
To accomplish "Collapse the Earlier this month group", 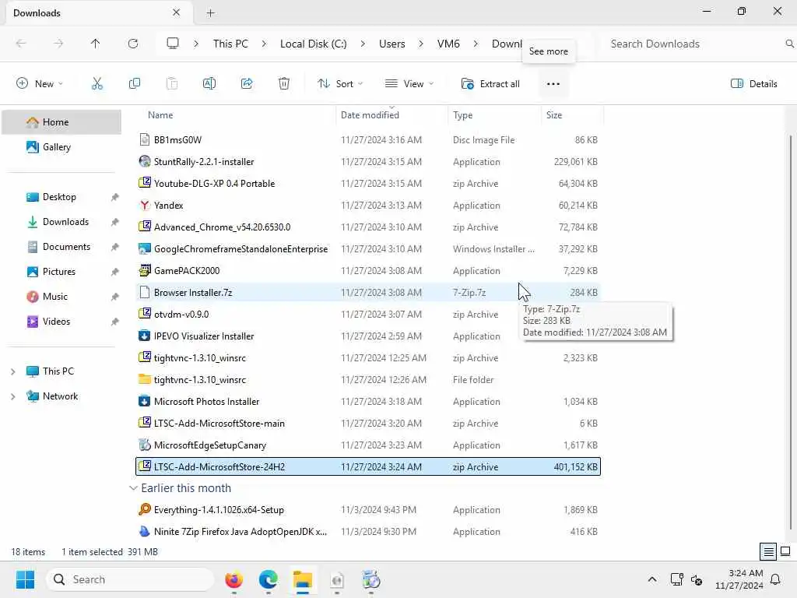I will click(132, 488).
